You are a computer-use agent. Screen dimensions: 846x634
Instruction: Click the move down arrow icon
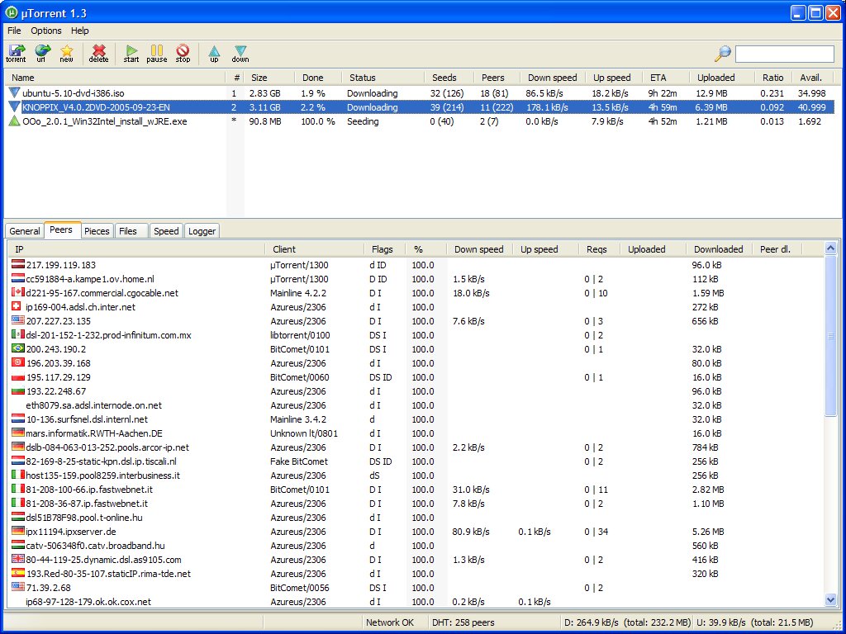coord(240,53)
